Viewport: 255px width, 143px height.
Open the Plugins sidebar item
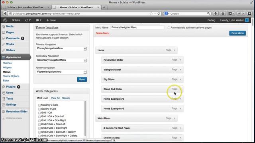11,87
